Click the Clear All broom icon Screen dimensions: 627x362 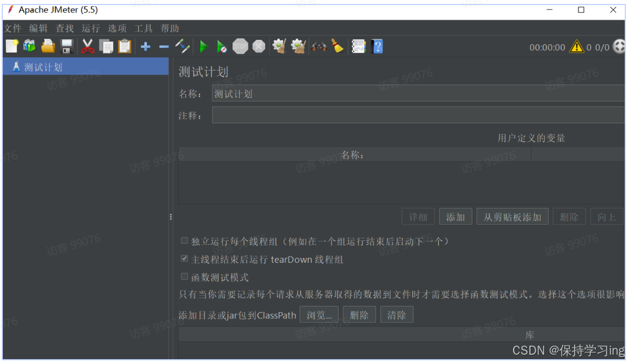pyautogui.click(x=298, y=46)
